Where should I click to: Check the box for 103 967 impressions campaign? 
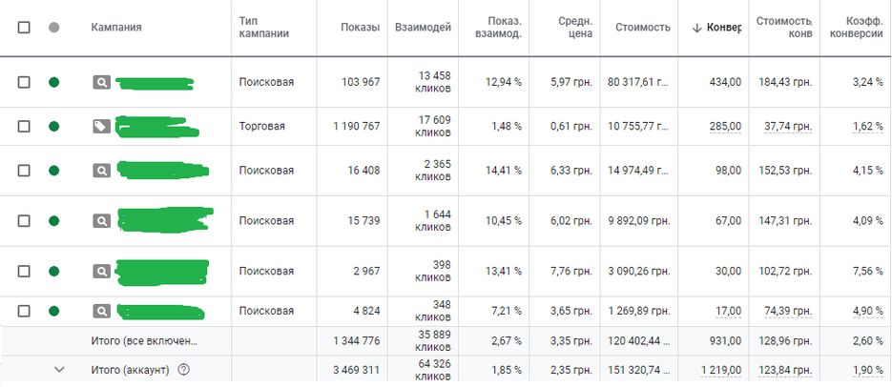[x=24, y=82]
